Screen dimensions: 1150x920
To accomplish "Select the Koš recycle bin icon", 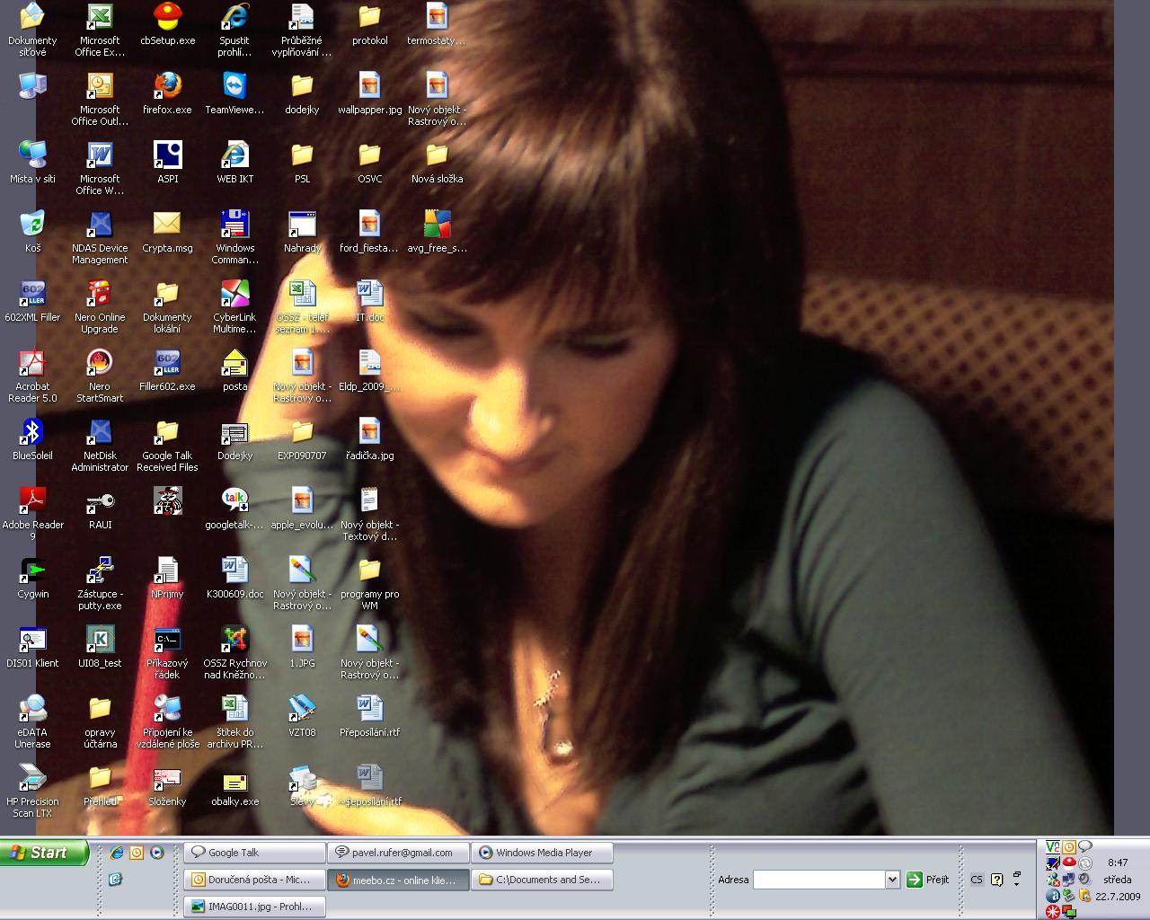I will 32,226.
